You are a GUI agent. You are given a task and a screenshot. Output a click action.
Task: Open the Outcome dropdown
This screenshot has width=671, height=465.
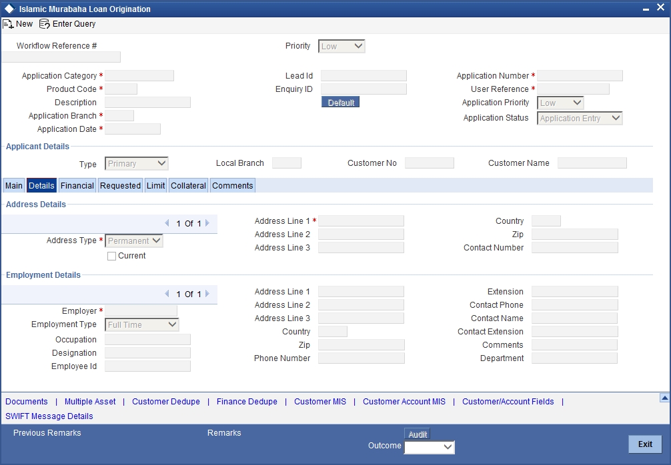coord(430,447)
